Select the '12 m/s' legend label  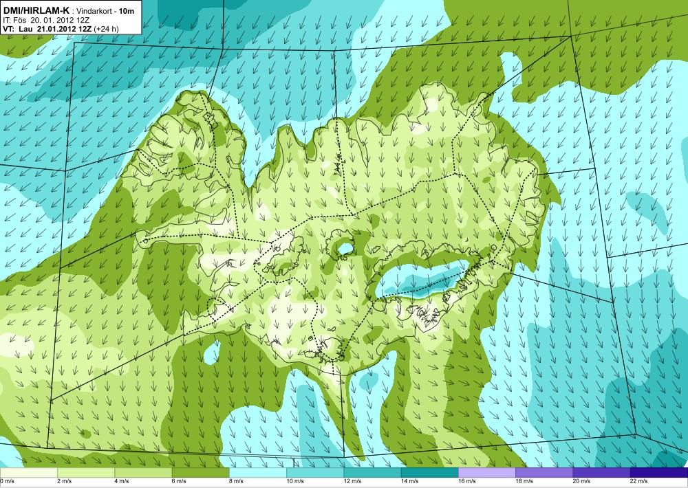coord(353,481)
